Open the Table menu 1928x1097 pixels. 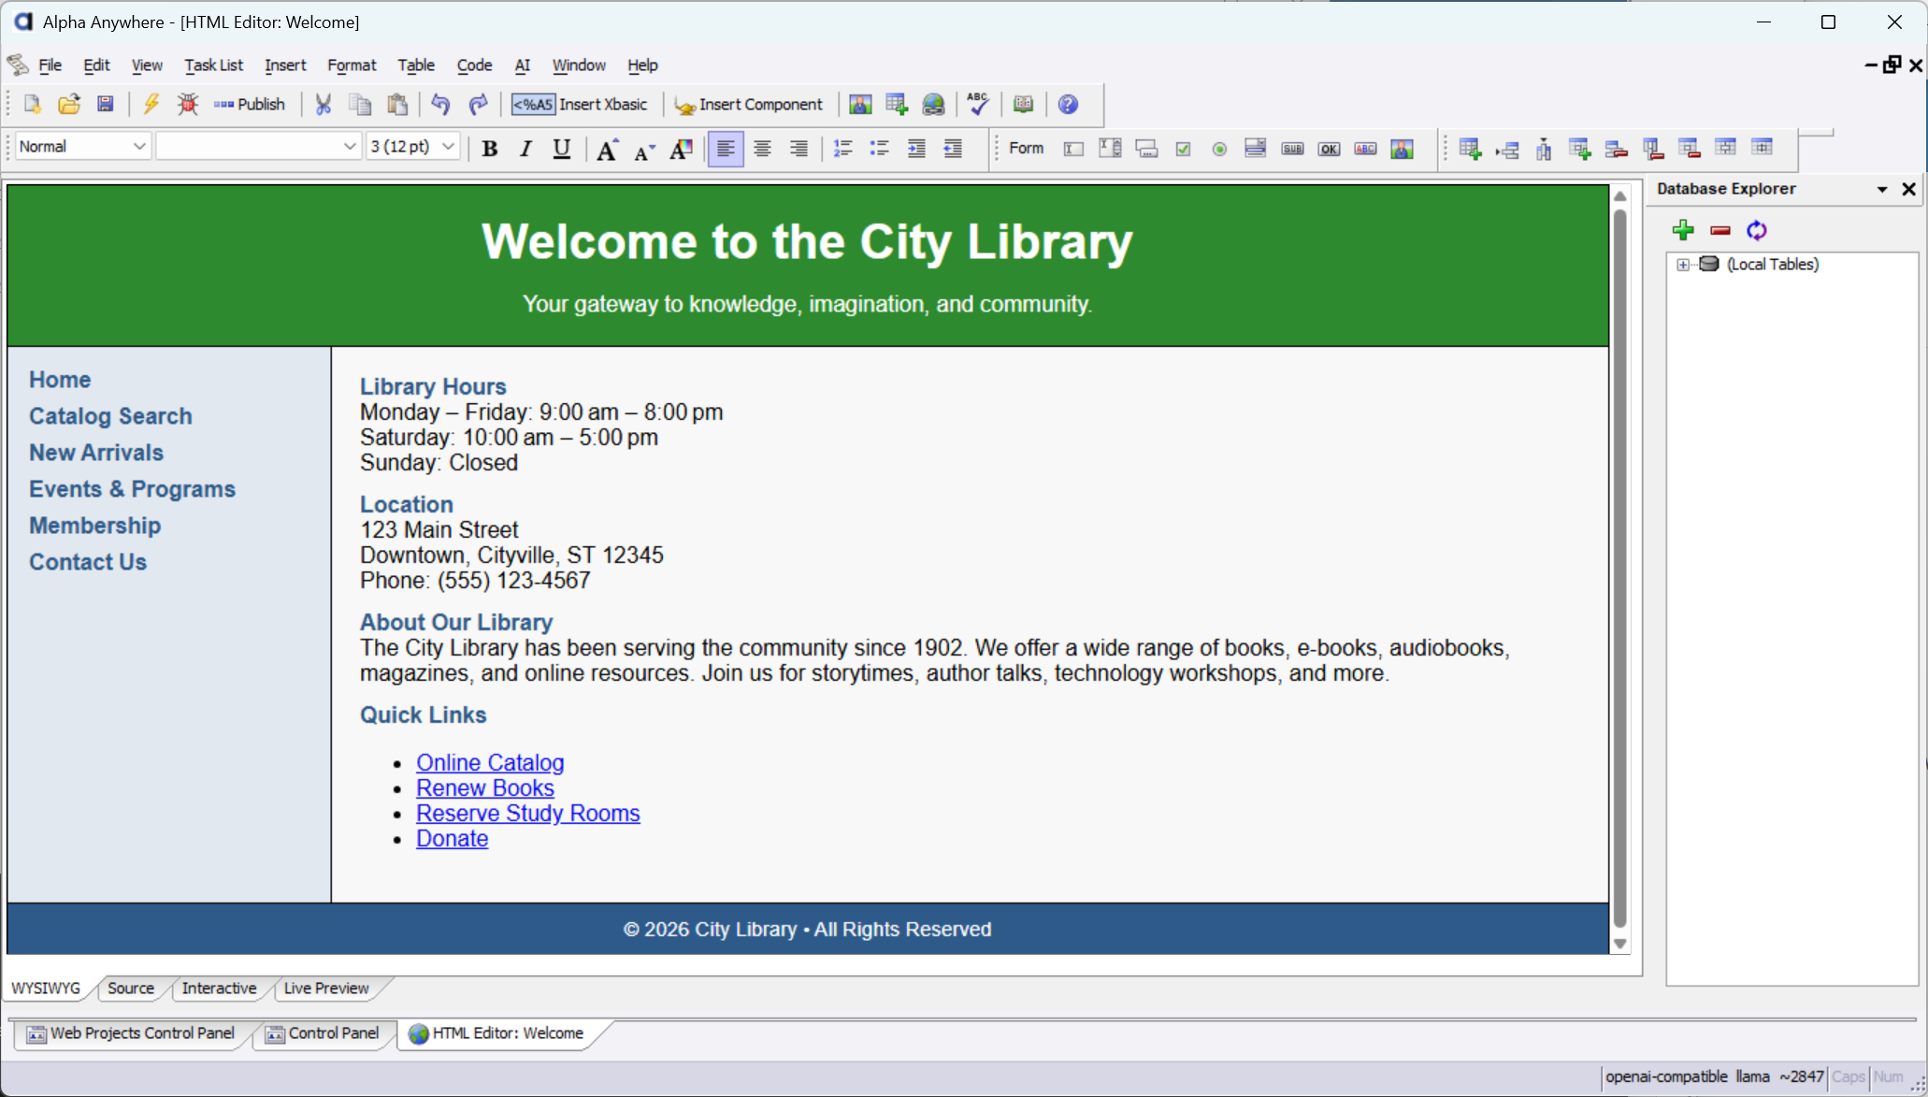[416, 65]
